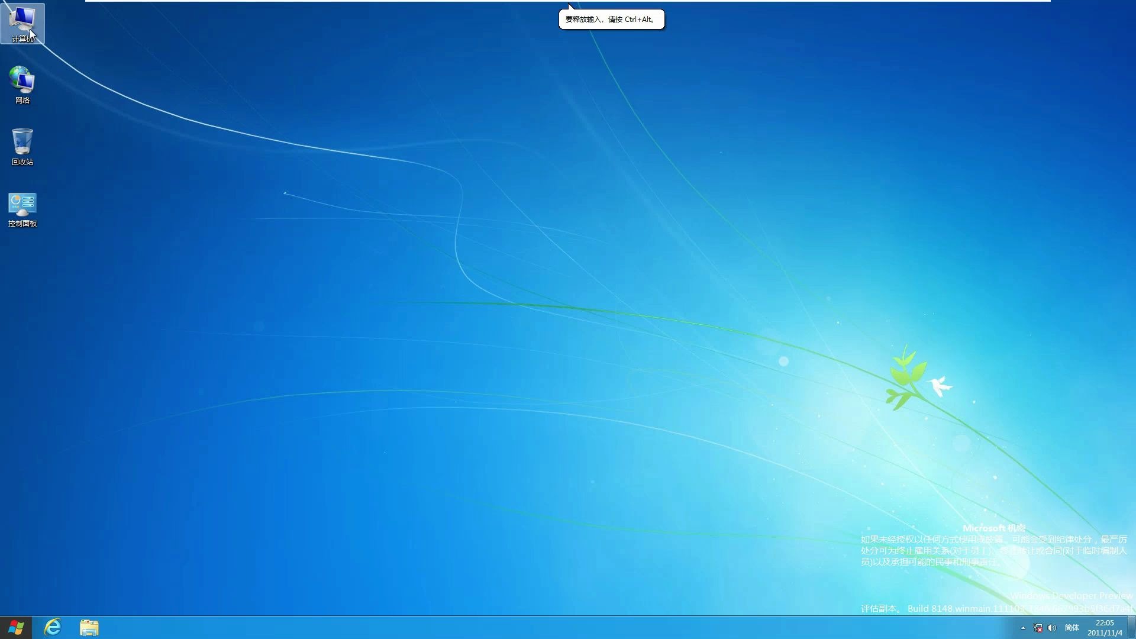
Task: Open the 网络 desktop icon
Action: pos(22,81)
